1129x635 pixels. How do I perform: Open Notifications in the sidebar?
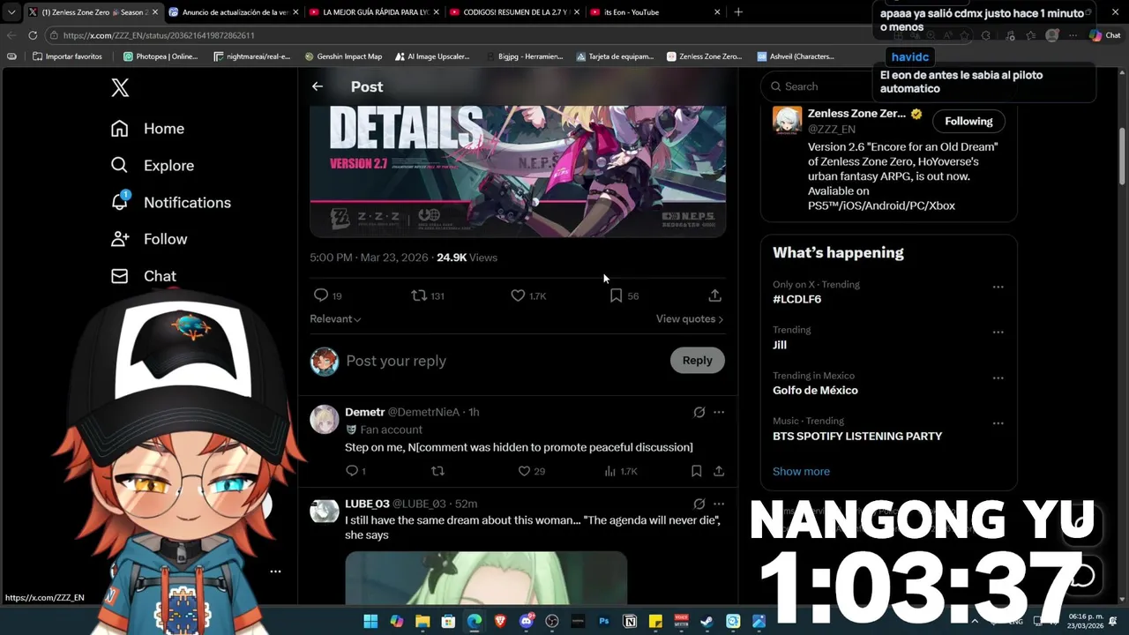click(x=170, y=202)
